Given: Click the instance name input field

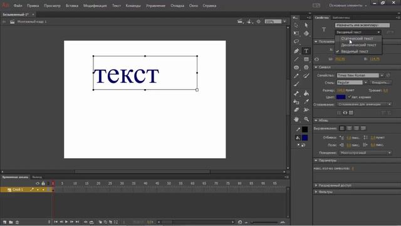Looking at the screenshot, I should coord(362,25).
